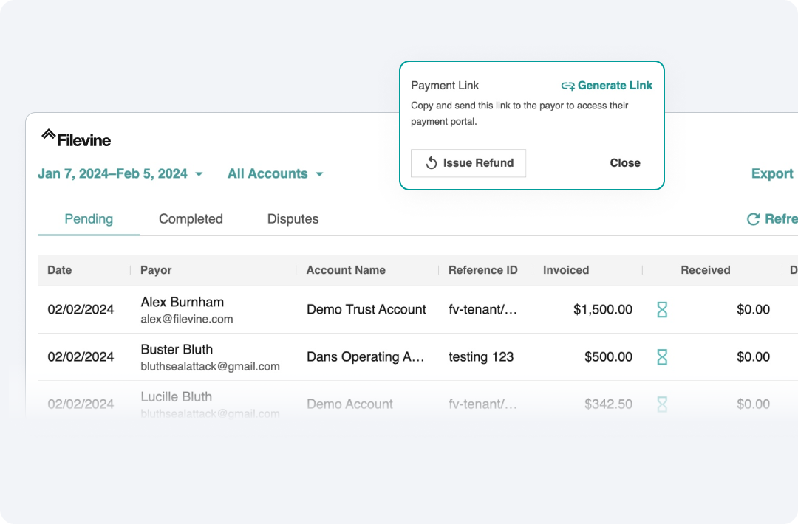Click hourglass icon in Alex Burnham row
The height and width of the screenshot is (524, 798).
[662, 310]
